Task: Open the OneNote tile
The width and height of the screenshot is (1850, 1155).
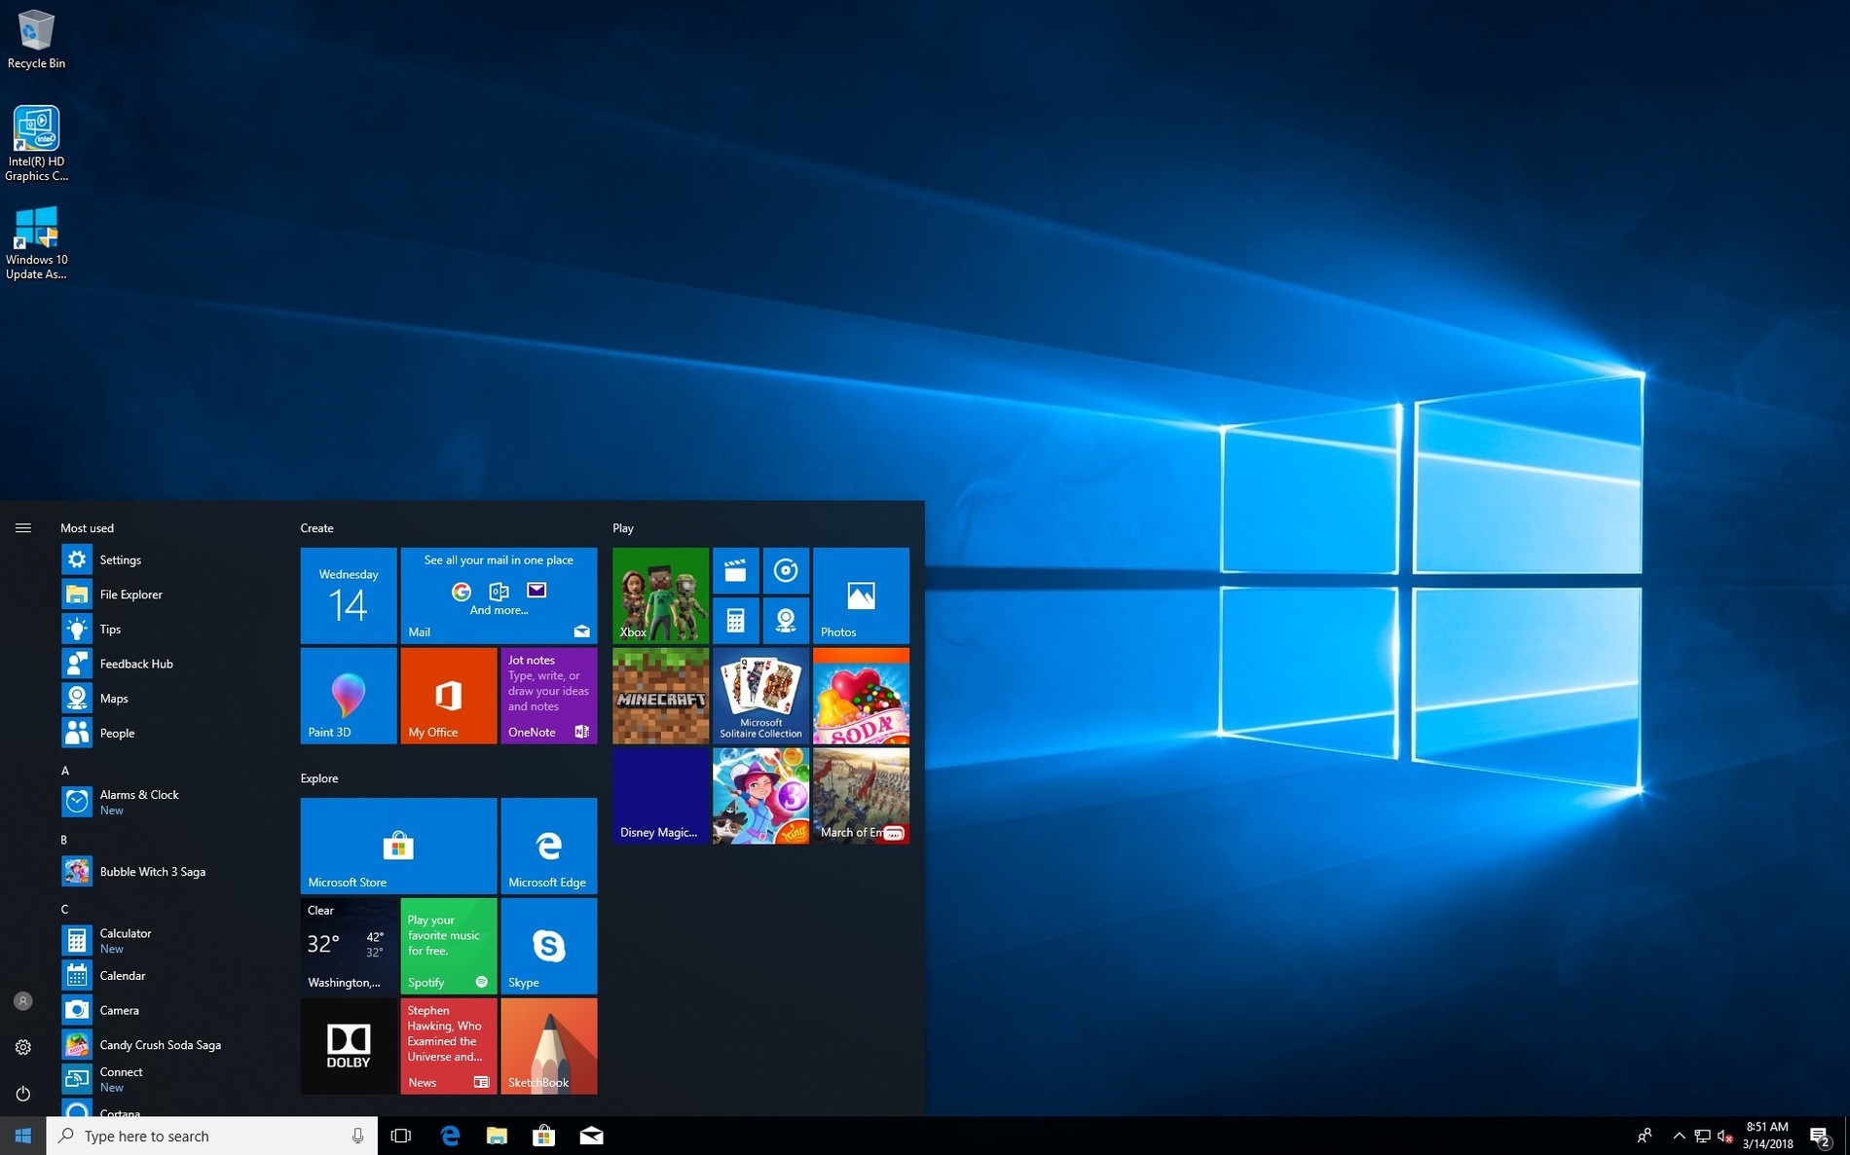Action: [x=548, y=696]
